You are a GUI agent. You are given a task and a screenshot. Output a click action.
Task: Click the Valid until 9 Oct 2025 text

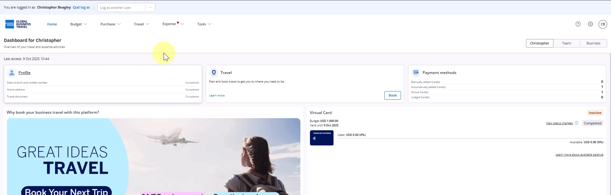point(324,125)
